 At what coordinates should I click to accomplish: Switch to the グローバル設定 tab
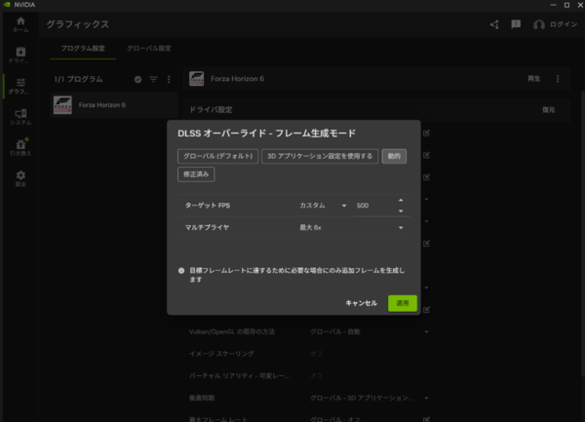(149, 49)
